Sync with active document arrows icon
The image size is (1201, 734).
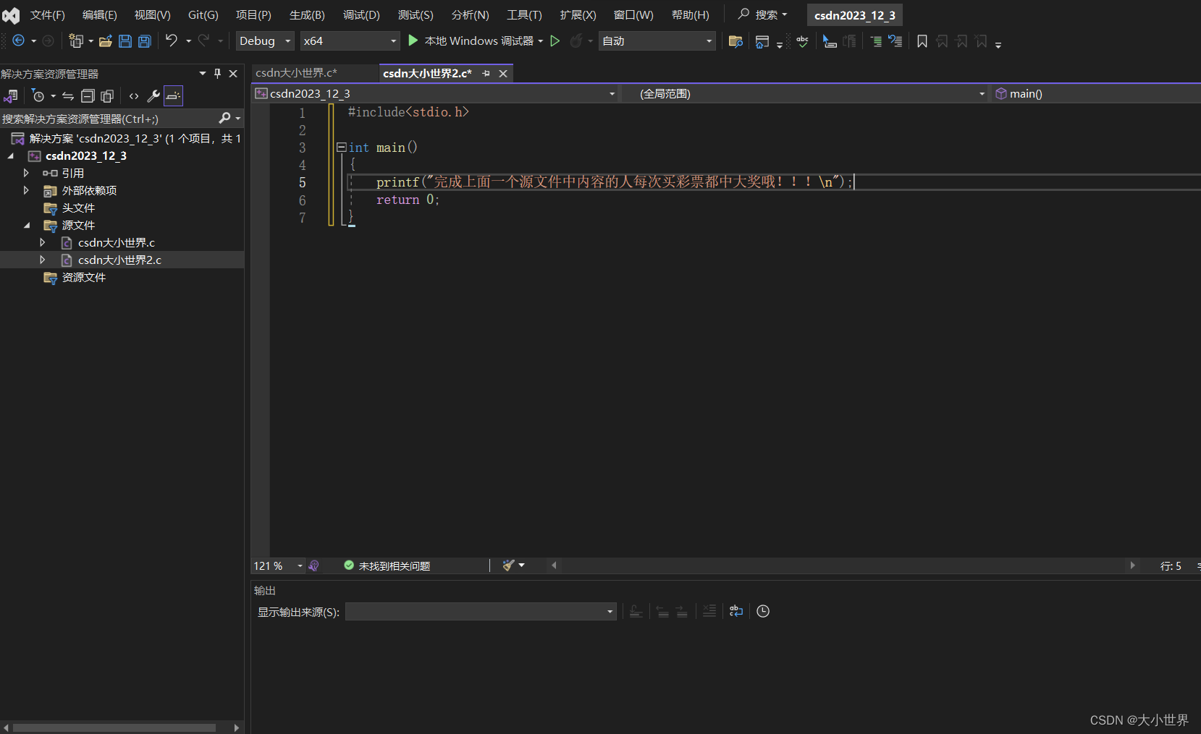point(68,96)
